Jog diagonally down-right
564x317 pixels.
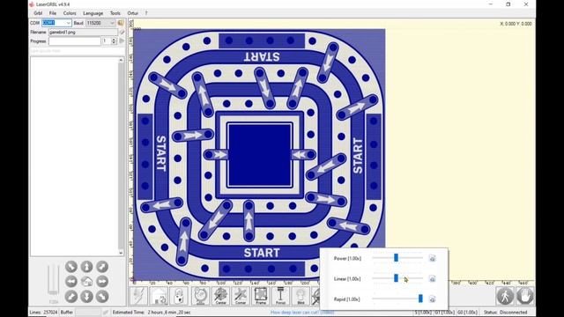point(102,297)
